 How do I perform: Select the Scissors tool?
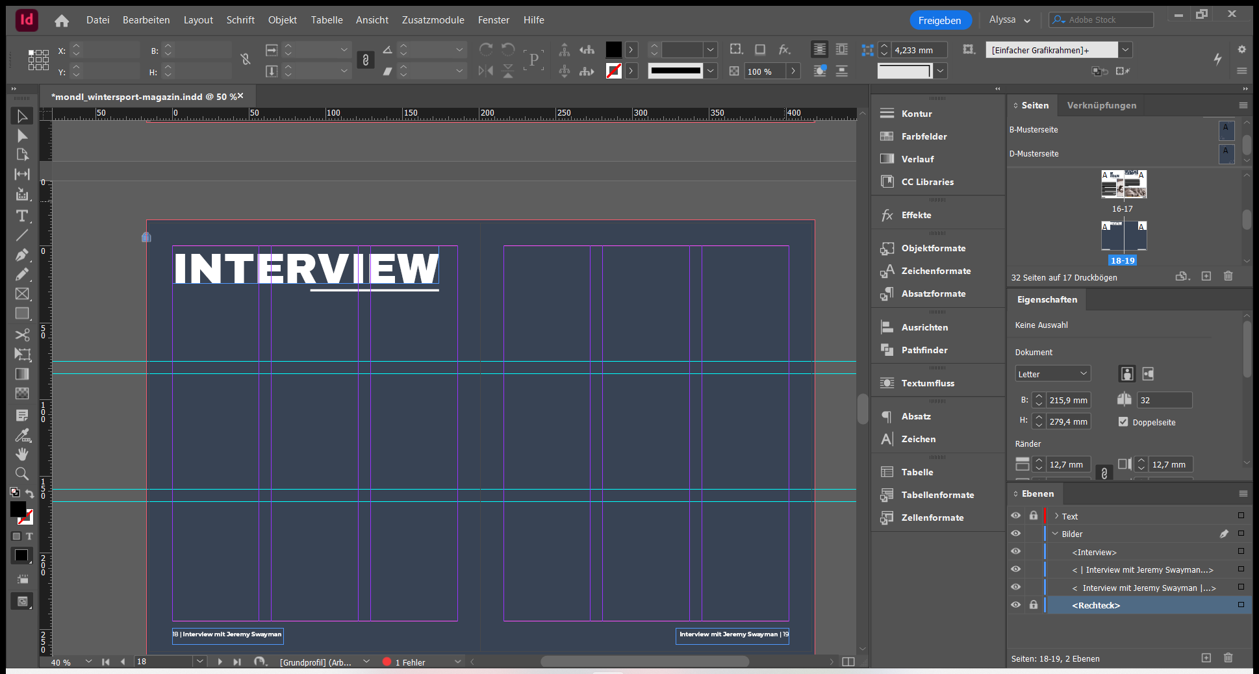tap(22, 335)
